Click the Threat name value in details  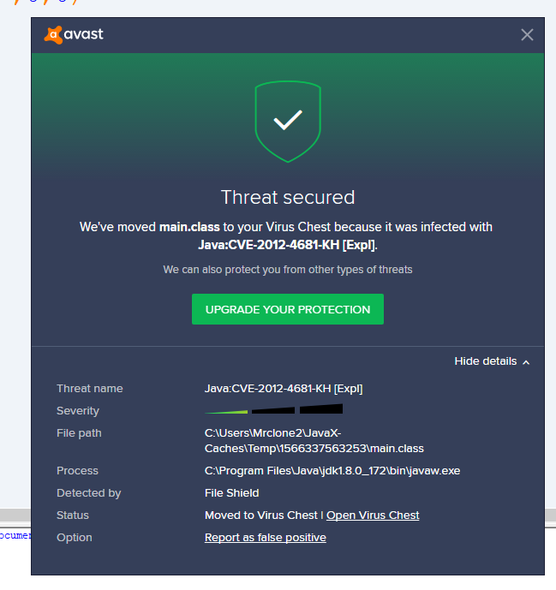(x=284, y=389)
